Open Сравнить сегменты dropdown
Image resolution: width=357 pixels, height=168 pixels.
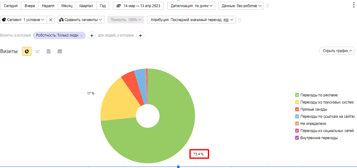click(81, 20)
